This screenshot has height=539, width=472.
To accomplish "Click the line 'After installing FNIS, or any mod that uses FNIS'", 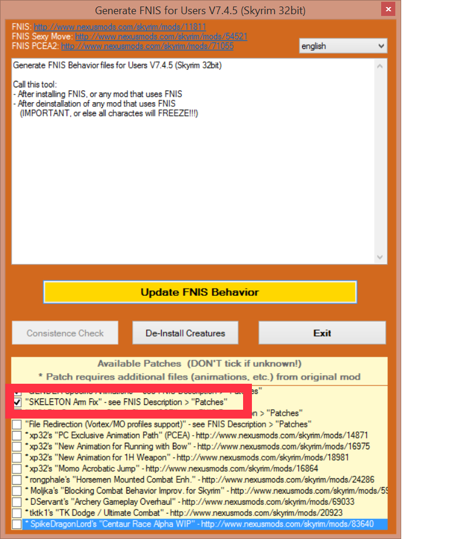I will point(97,94).
